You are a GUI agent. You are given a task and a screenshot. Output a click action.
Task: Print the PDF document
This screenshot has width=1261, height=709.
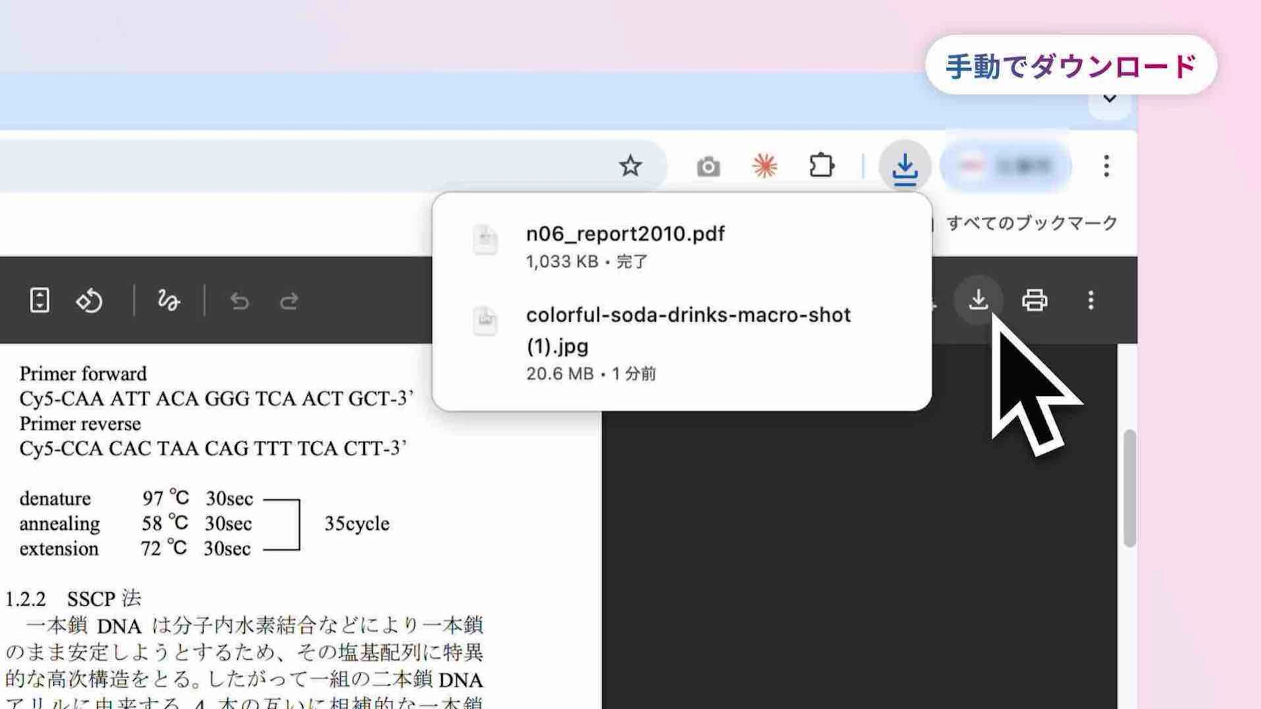[x=1034, y=300]
